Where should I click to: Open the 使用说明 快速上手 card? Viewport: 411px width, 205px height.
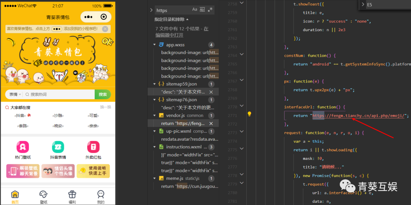93,171
